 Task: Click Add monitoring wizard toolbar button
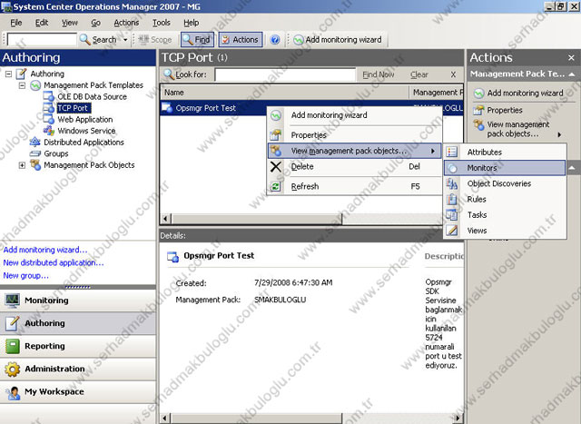click(x=338, y=40)
